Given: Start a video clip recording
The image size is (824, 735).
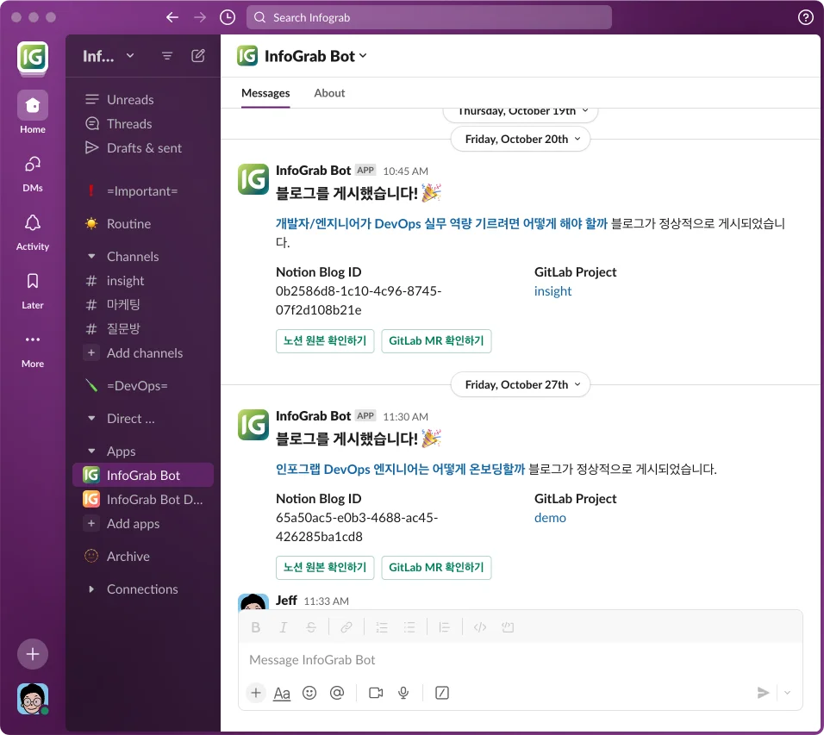Looking at the screenshot, I should pos(375,692).
